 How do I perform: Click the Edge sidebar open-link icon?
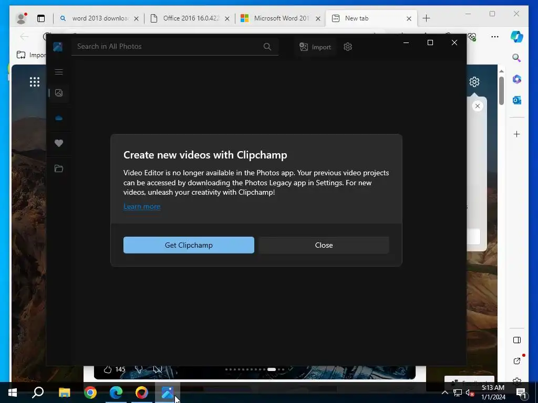click(517, 361)
